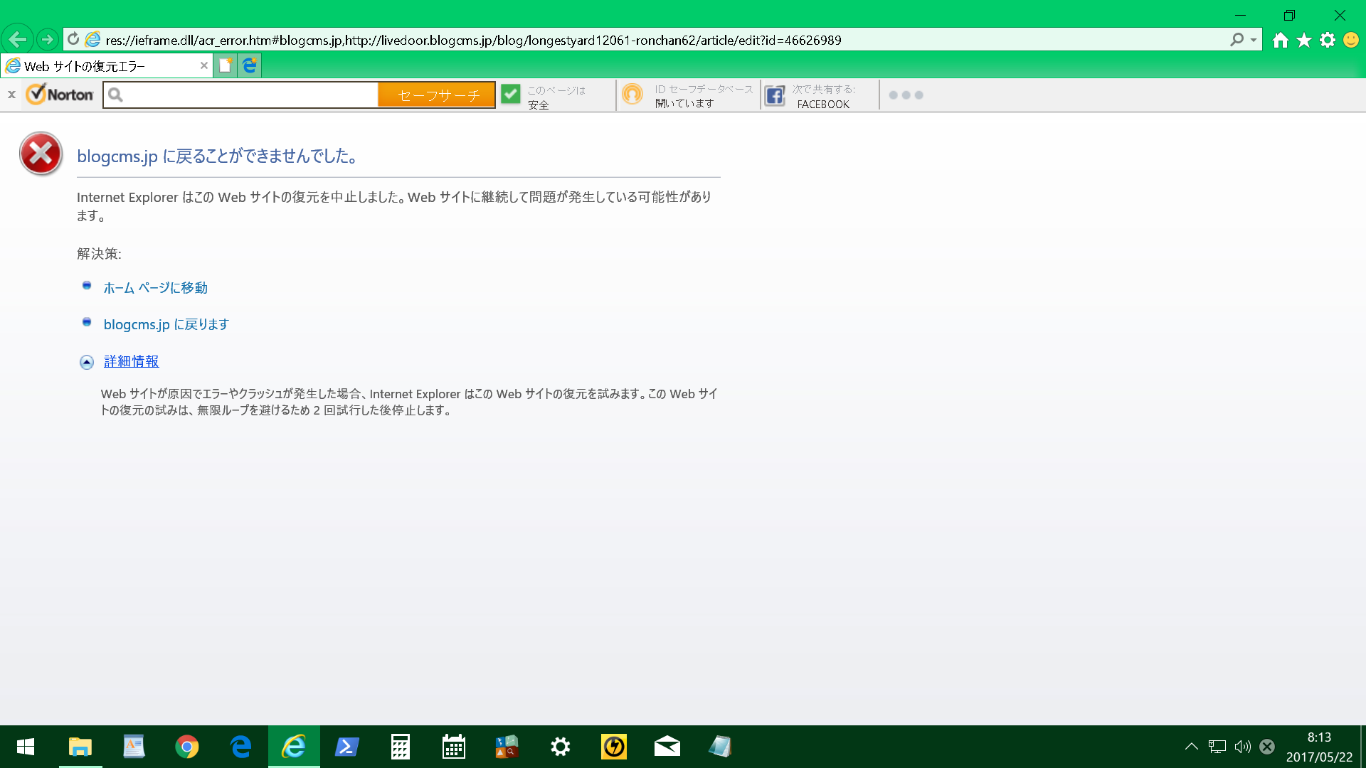Click ホーム ページに移動 link
Viewport: 1366px width, 768px height.
[155, 288]
